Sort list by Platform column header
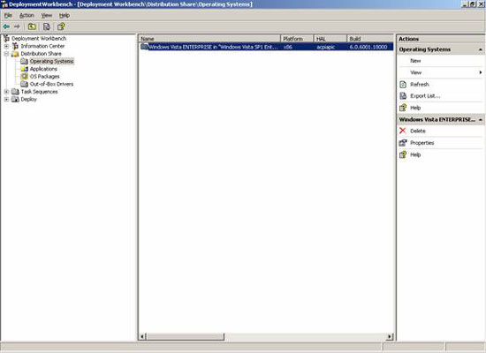 click(297, 39)
